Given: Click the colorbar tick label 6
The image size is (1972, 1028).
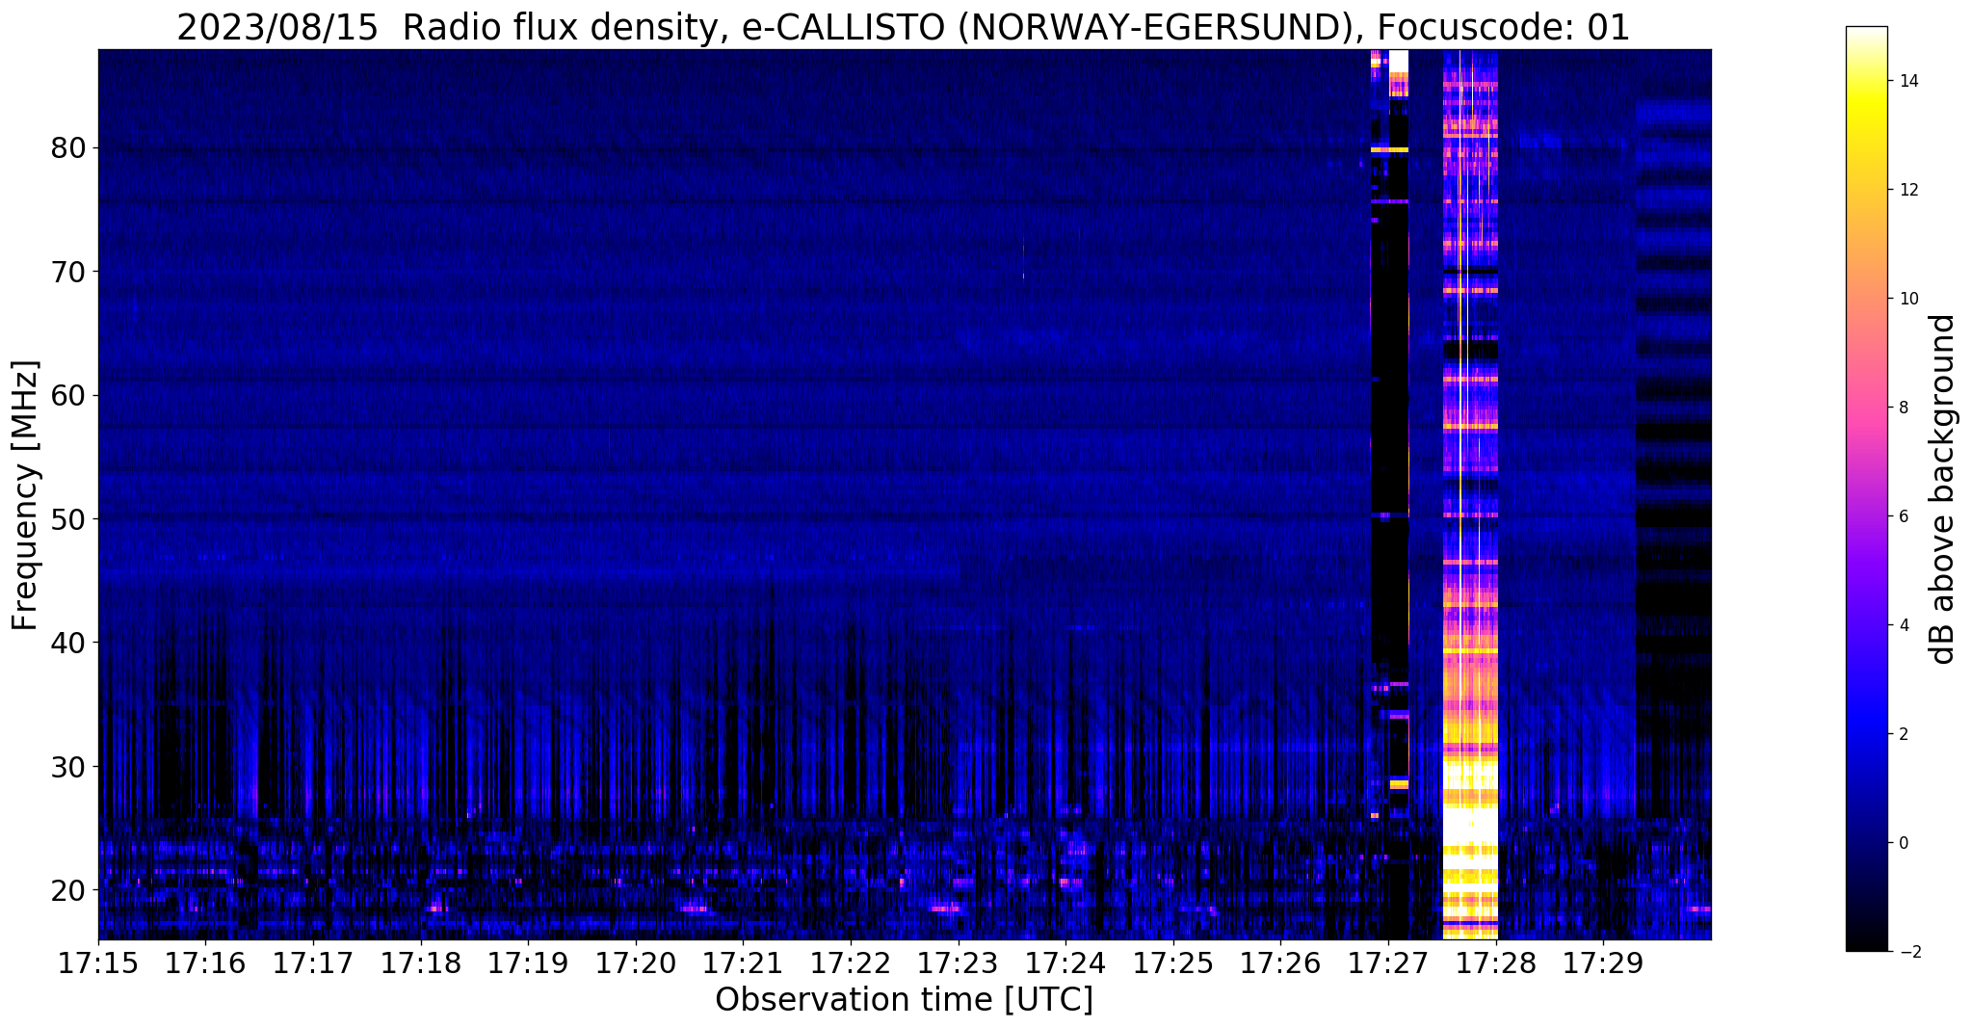Looking at the screenshot, I should (1903, 516).
